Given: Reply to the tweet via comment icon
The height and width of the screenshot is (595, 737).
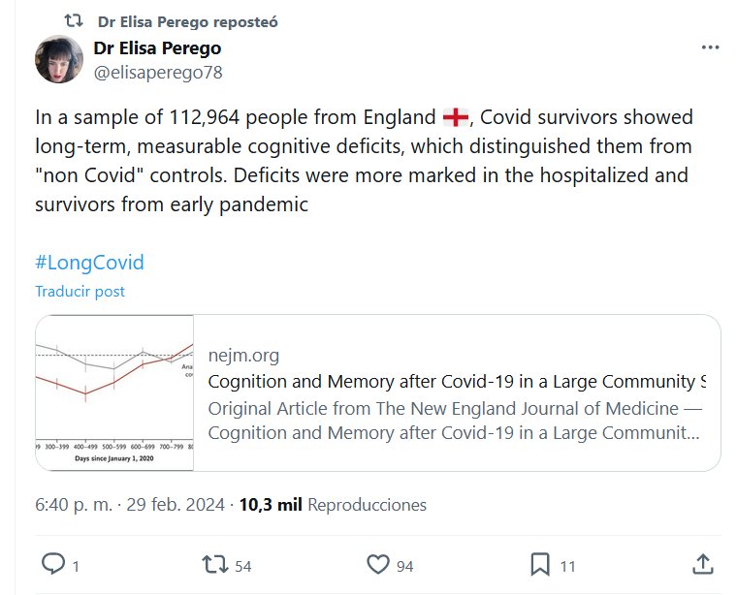Looking at the screenshot, I should click(54, 564).
